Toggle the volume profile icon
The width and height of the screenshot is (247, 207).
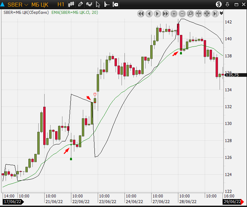106,4
